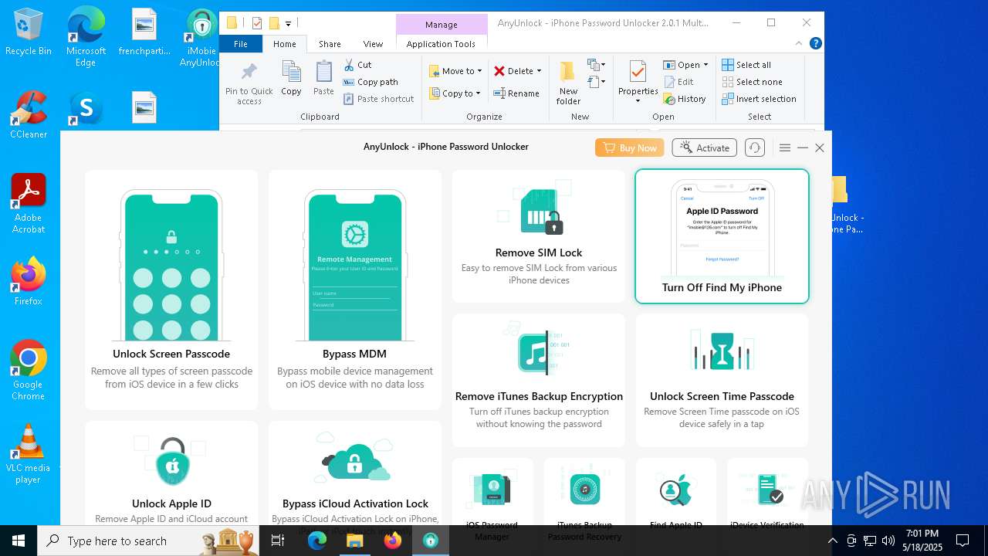Open VLC media player shortcut

coord(29,454)
